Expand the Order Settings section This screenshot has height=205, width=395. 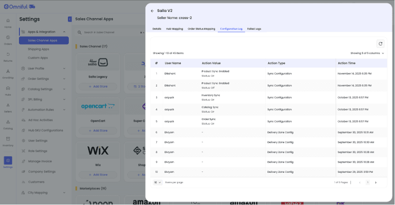pyautogui.click(x=64, y=79)
